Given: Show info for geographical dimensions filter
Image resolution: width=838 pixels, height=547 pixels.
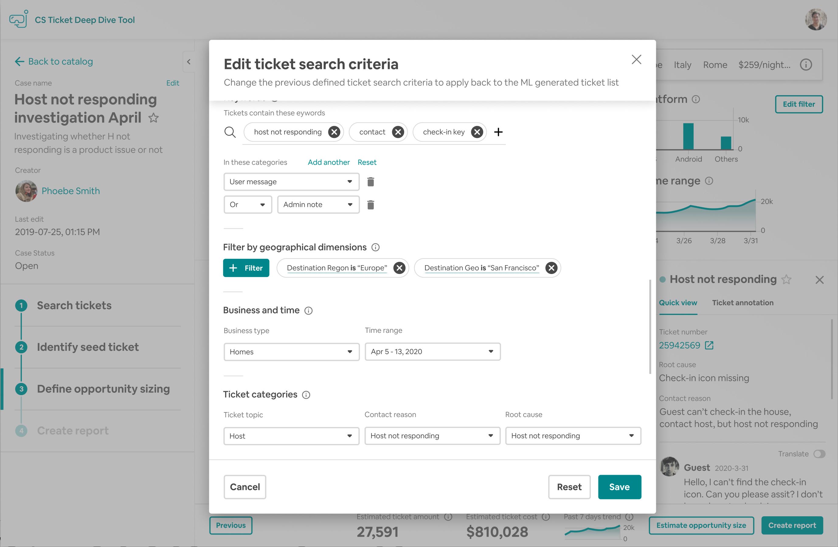Looking at the screenshot, I should [376, 247].
